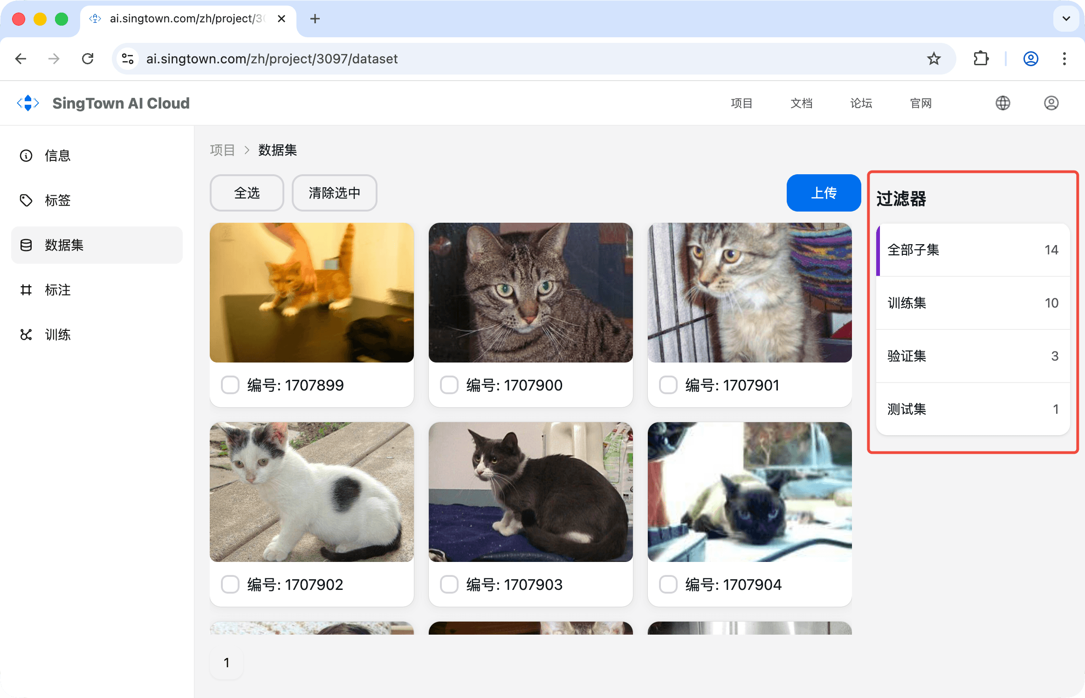Open the language globe icon

click(x=1003, y=103)
